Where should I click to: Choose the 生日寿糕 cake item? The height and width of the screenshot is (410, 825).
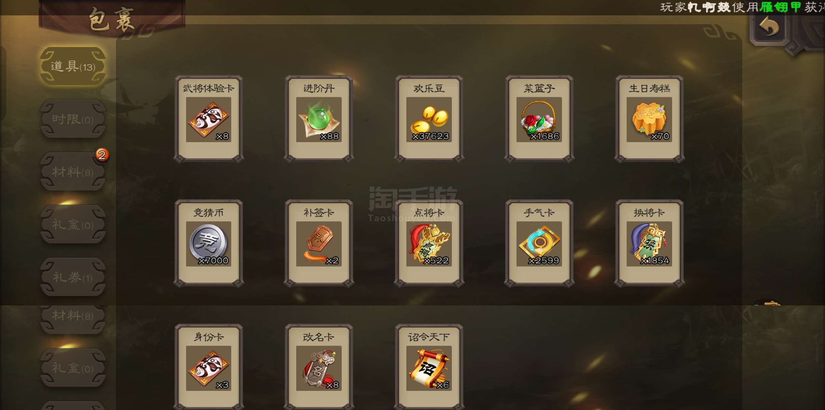tap(649, 119)
